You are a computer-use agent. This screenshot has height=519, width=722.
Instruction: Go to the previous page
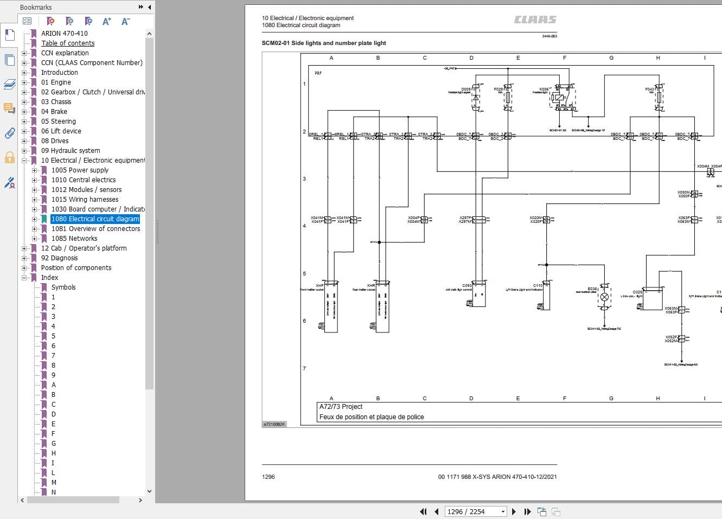[436, 511]
